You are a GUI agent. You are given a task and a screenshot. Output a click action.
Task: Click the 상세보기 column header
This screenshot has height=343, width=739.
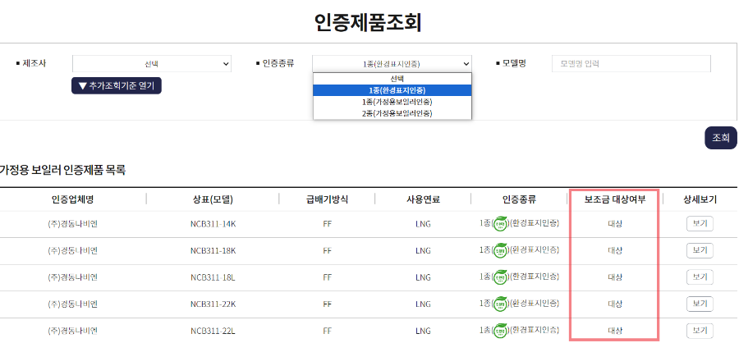click(700, 199)
